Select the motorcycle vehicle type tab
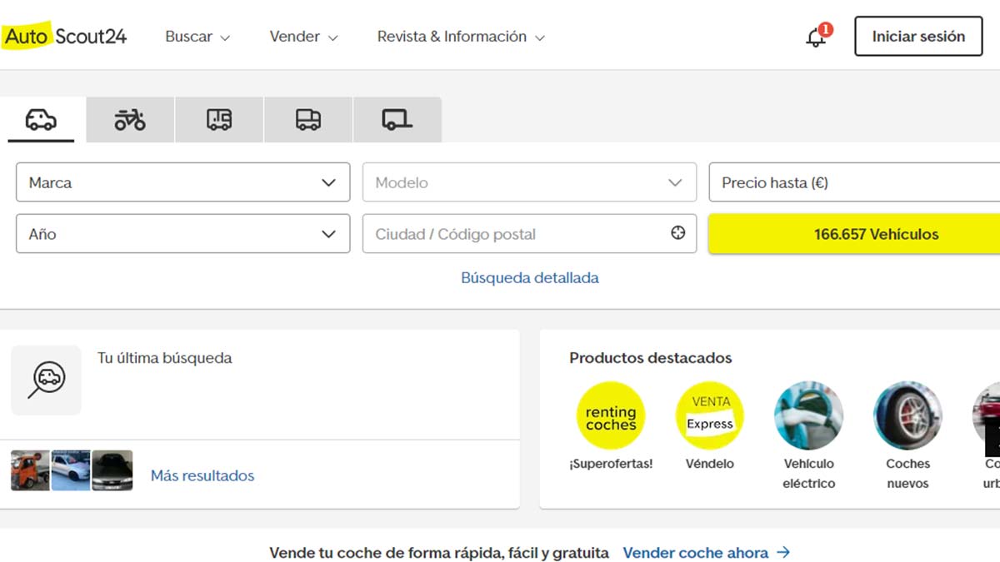This screenshot has height=562, width=1000. point(130,120)
